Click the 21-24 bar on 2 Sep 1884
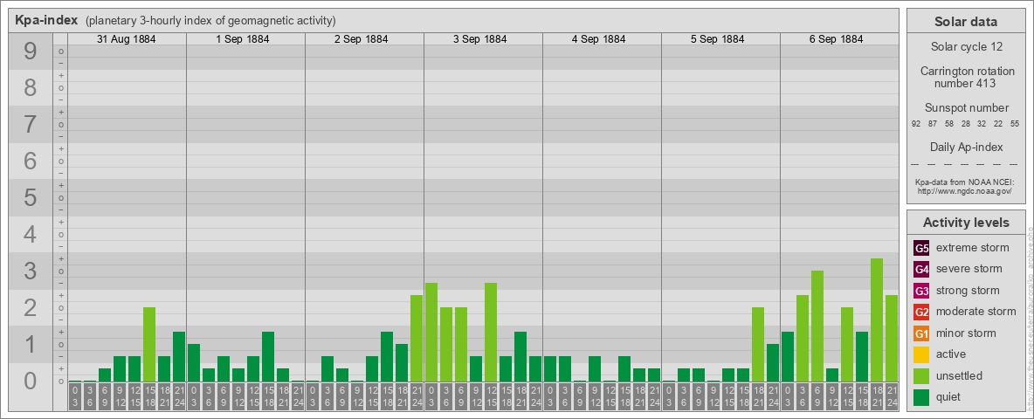This screenshot has height=419, width=1034. coord(416,338)
